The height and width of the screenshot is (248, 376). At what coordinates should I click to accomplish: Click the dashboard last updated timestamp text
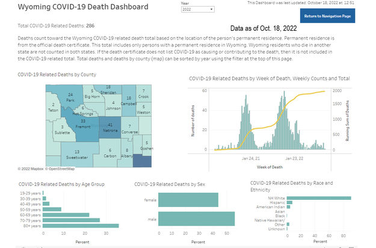click(x=301, y=3)
